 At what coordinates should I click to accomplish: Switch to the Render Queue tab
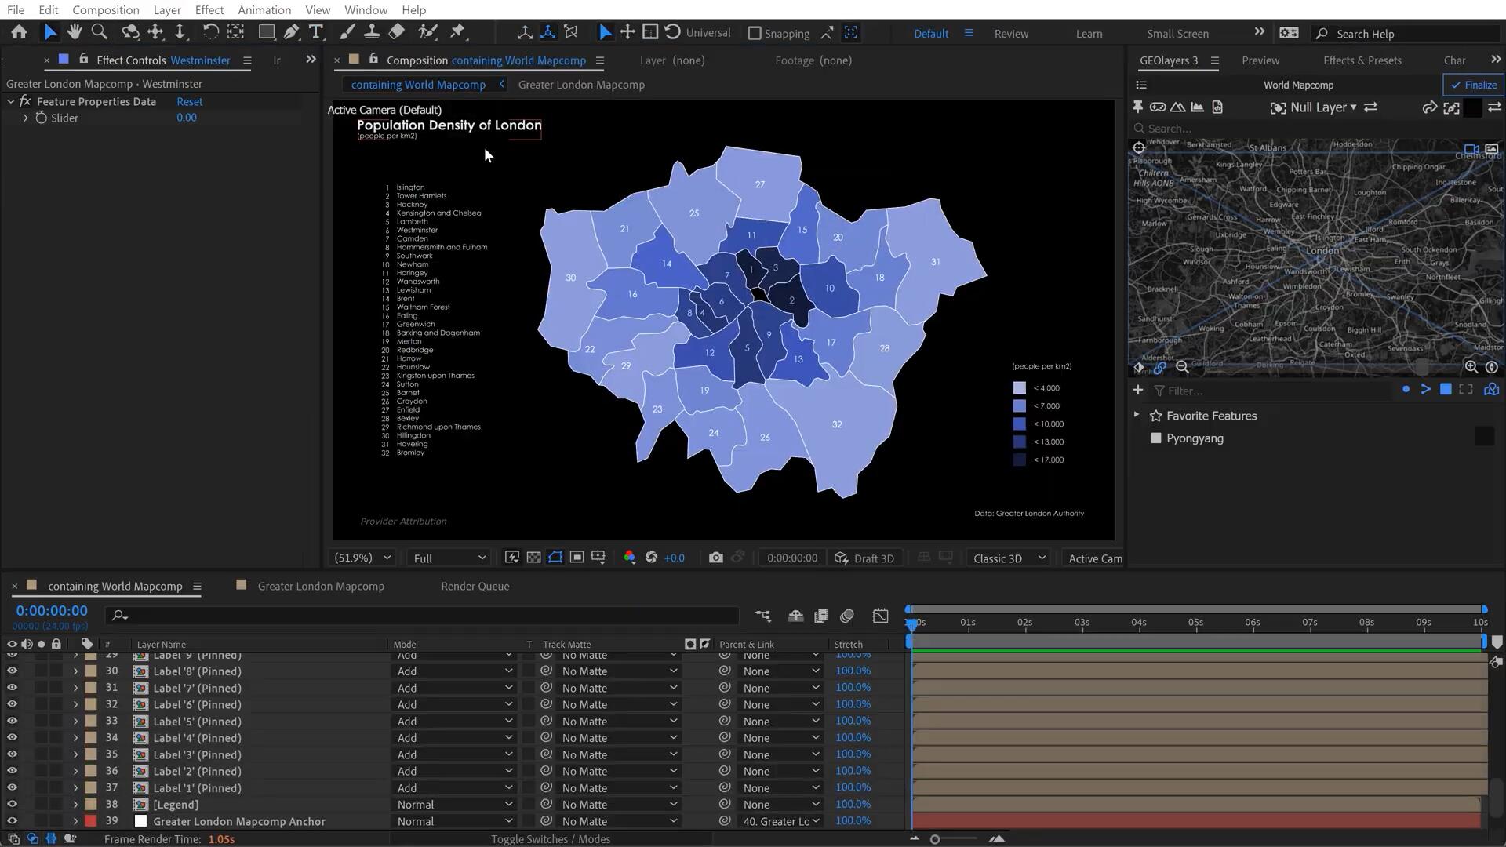(475, 586)
